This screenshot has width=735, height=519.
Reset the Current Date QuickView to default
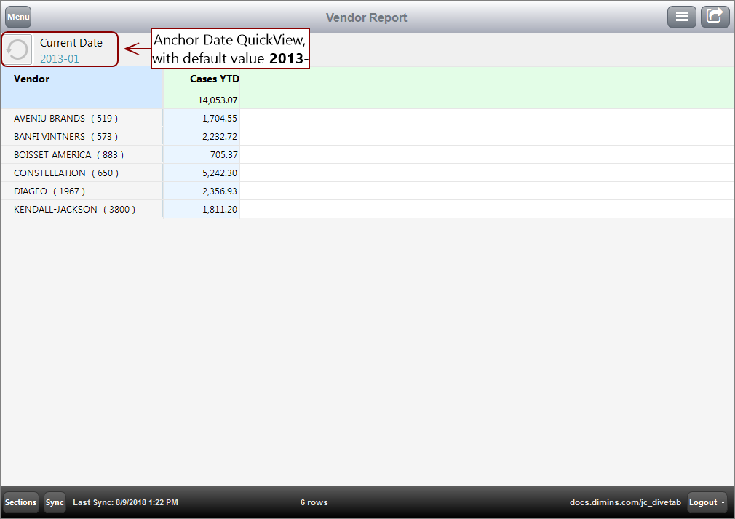pos(17,49)
